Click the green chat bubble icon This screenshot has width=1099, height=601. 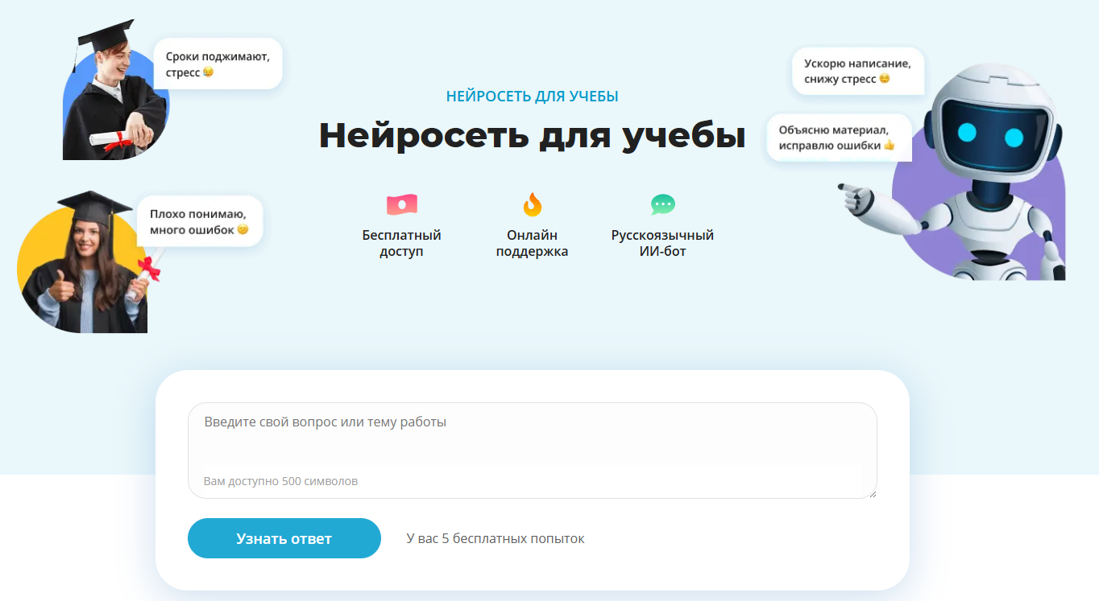pyautogui.click(x=662, y=204)
